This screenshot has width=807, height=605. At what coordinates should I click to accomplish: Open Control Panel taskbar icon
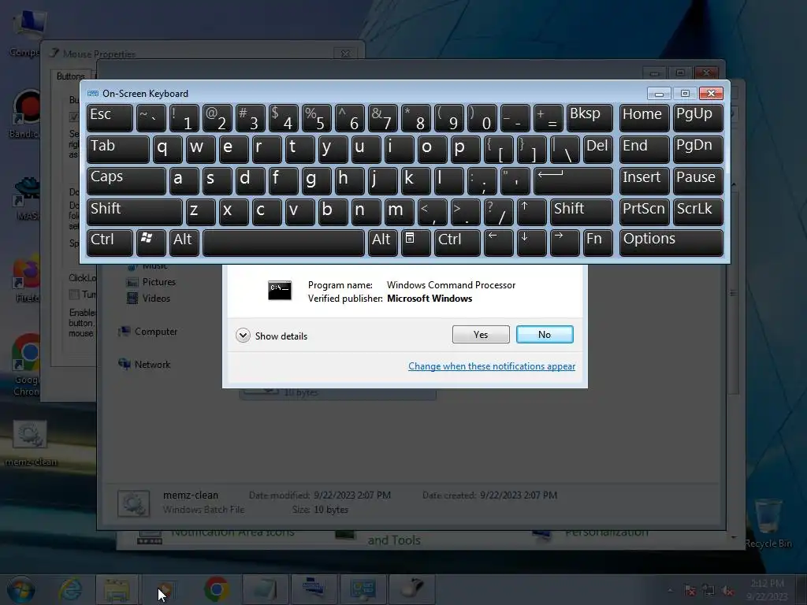click(x=363, y=589)
